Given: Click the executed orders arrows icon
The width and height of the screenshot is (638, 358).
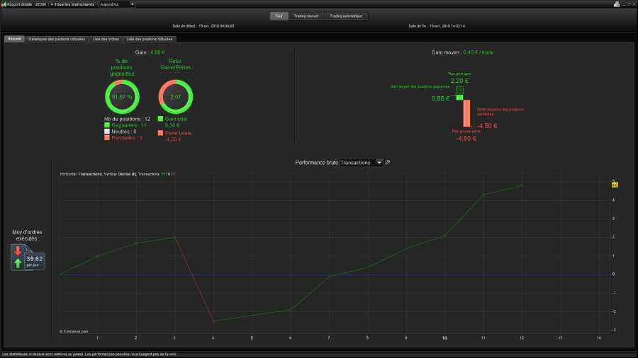Looking at the screenshot, I should [18, 258].
